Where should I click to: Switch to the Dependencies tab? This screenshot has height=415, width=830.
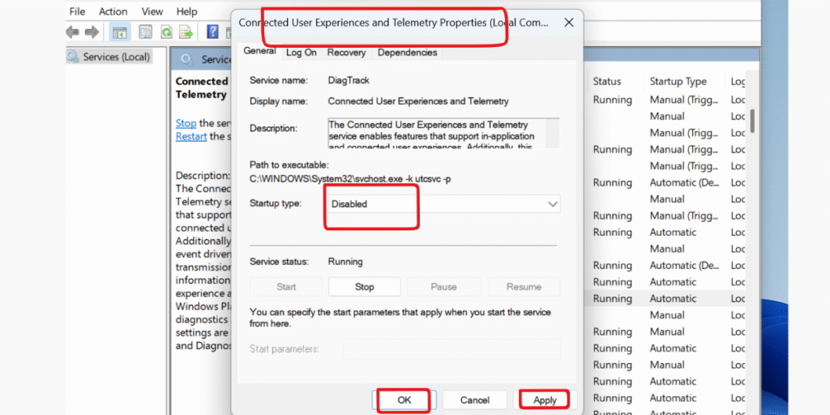pyautogui.click(x=408, y=53)
